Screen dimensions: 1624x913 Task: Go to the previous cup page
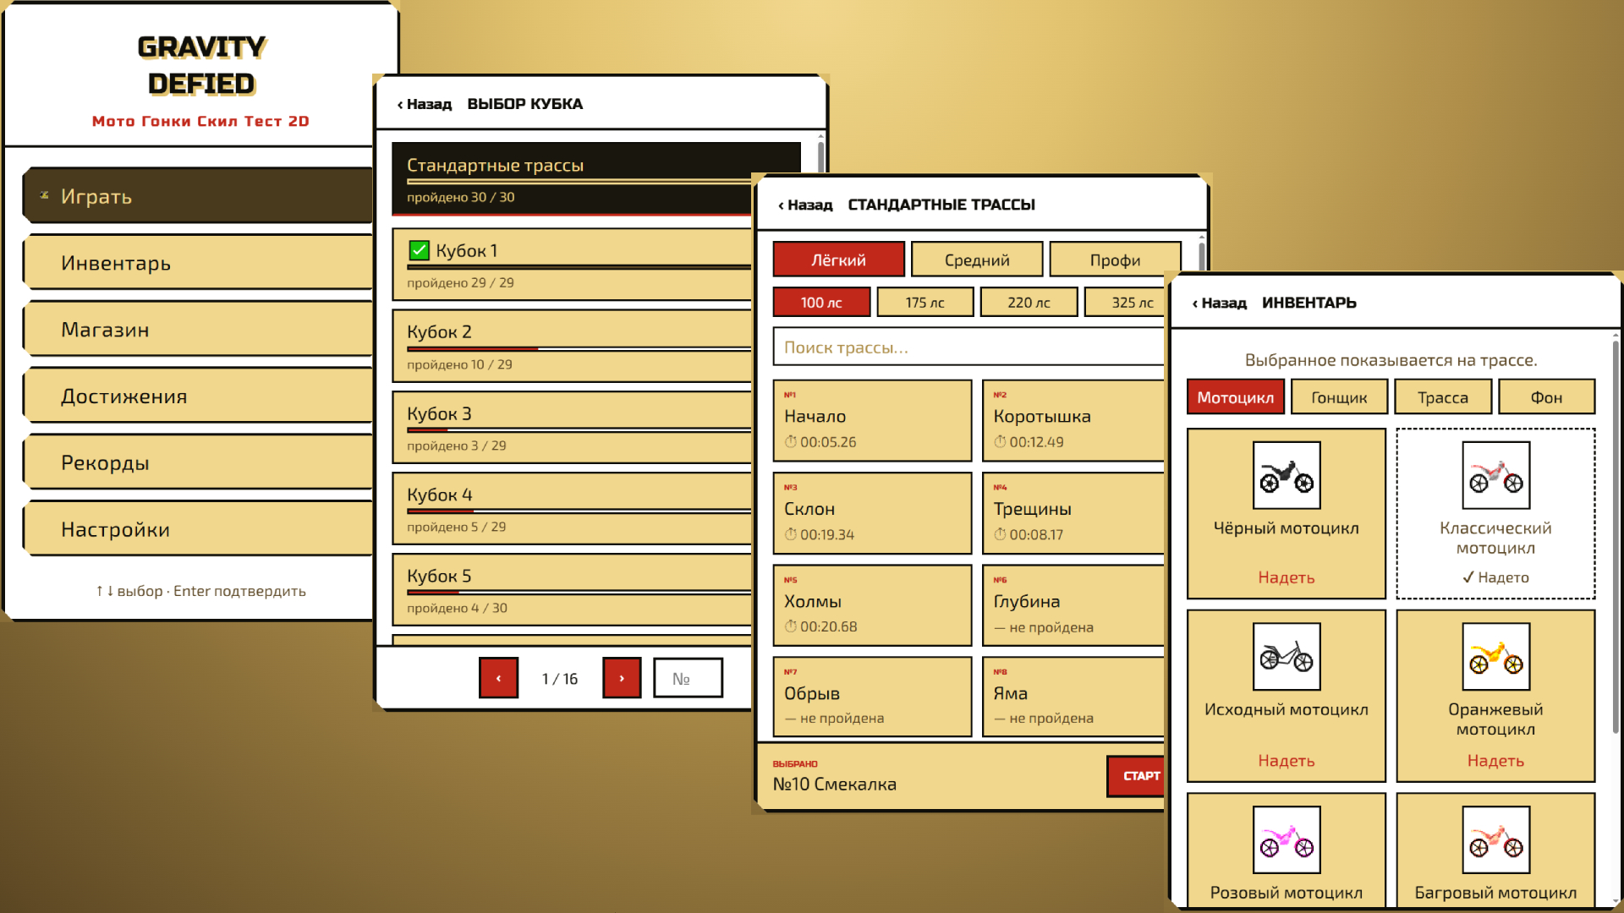click(498, 678)
